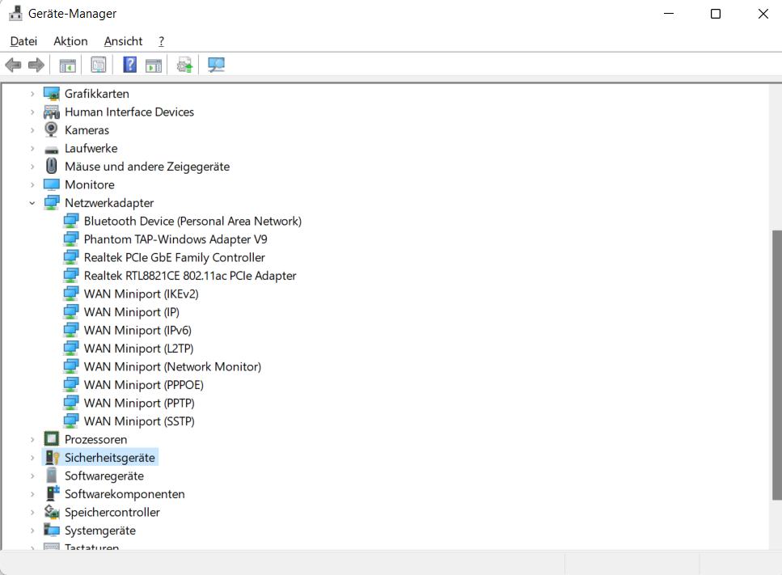Expand the Softwarekomponenten node
782x575 pixels.
(x=32, y=494)
